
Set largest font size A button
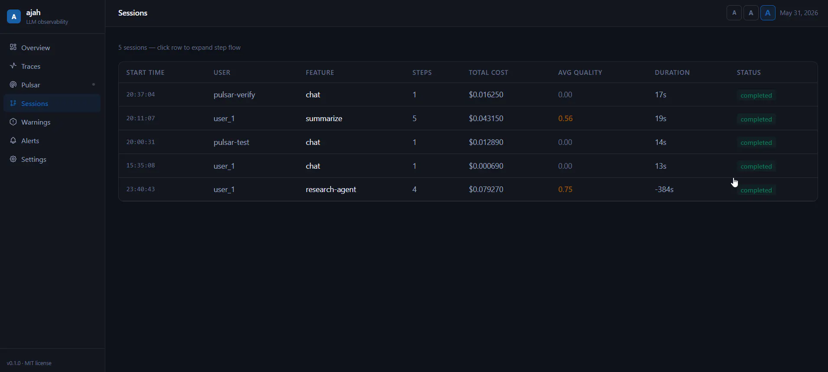(768, 13)
